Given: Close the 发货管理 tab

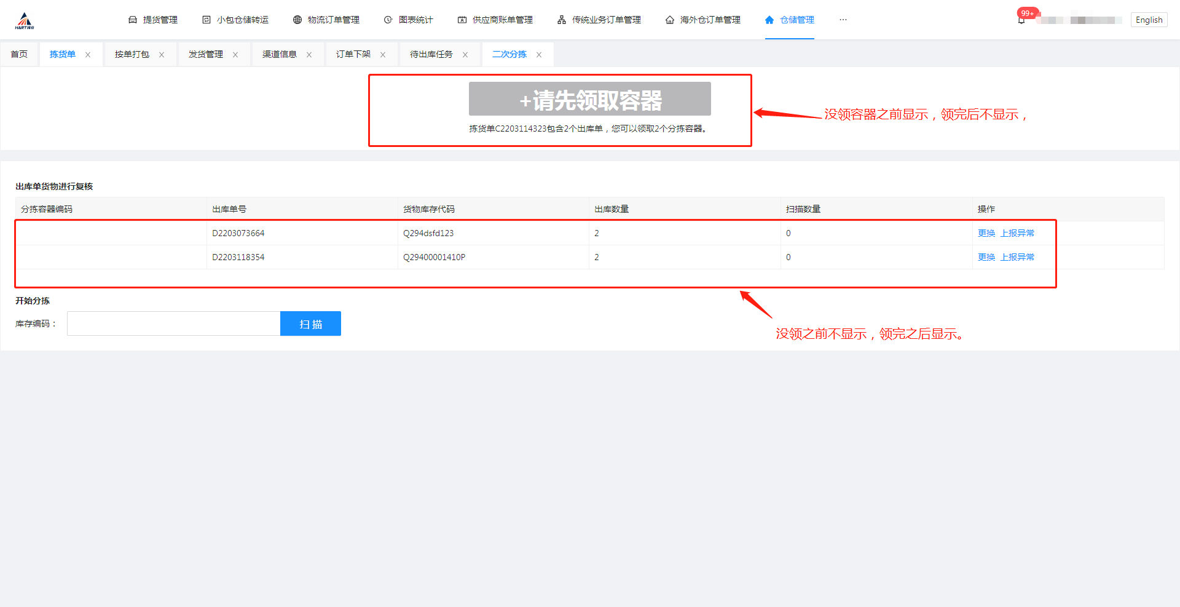Looking at the screenshot, I should [x=235, y=55].
